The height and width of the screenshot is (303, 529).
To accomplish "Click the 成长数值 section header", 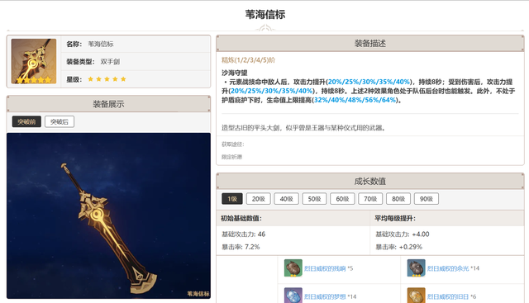I will 370,181.
